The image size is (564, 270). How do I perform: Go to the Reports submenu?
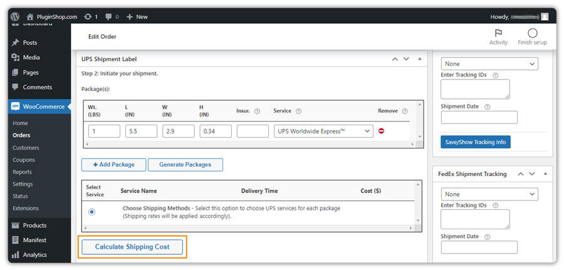click(23, 172)
